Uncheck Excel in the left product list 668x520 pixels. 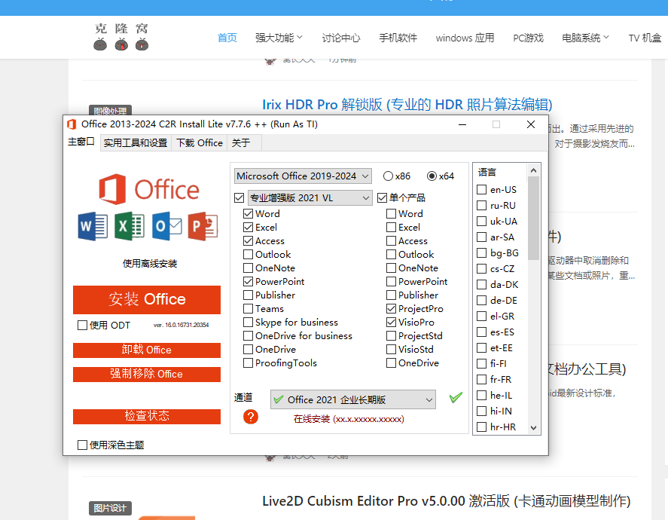coord(248,227)
